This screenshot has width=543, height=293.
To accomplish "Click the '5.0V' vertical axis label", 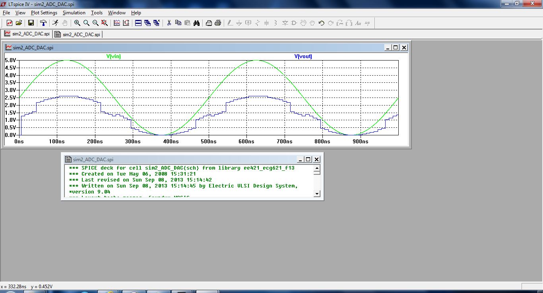I will click(x=10, y=61).
